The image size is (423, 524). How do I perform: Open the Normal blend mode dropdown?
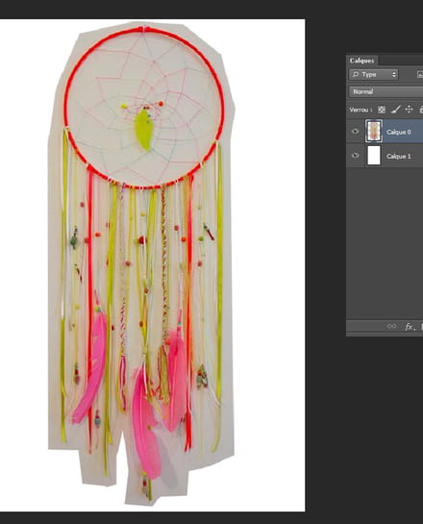pos(386,91)
